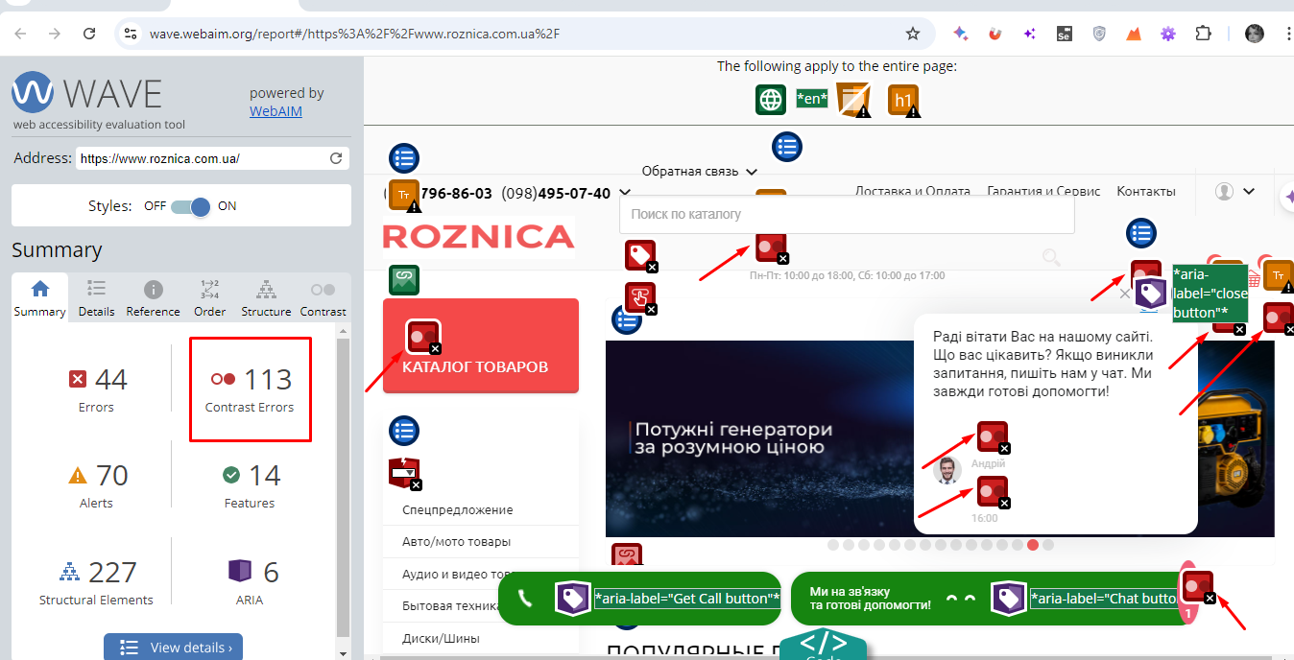
Task: Open the WebAIM link
Action: [276, 111]
